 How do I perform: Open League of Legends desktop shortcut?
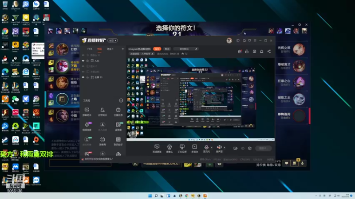pos(36,74)
